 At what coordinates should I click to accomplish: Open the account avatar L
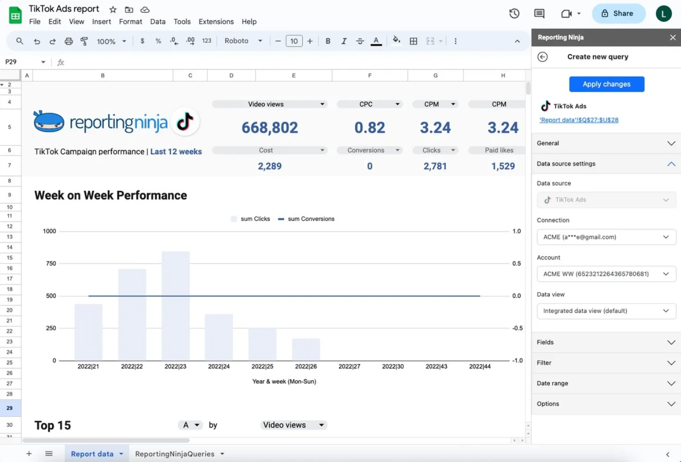click(x=664, y=13)
